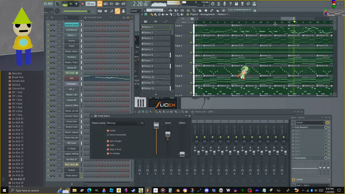
Task: Click the help question mark icon
Action: coord(230,4)
